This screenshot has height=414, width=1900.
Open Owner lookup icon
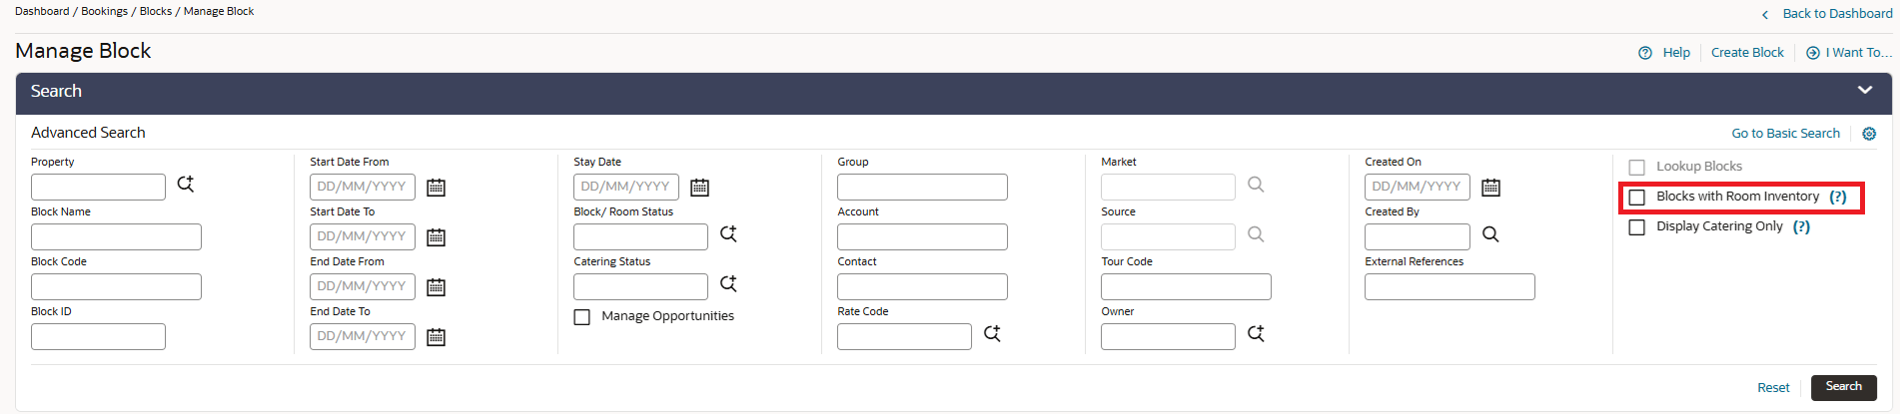tap(1257, 334)
